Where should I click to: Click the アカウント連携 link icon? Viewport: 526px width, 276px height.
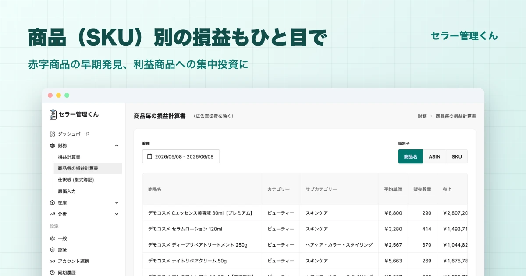(x=52, y=261)
